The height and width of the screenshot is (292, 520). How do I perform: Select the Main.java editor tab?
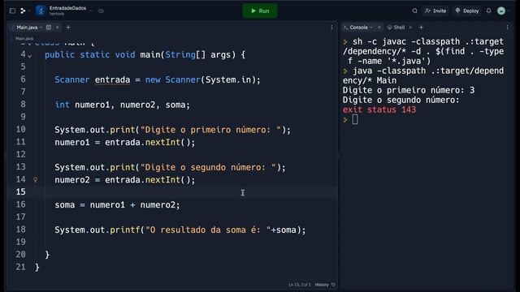27,28
